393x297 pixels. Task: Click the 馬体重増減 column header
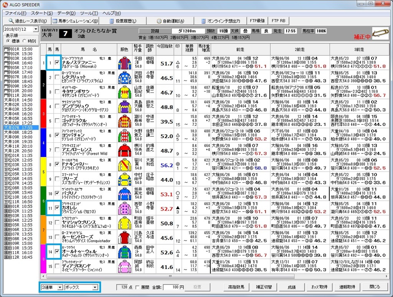tap(204, 49)
